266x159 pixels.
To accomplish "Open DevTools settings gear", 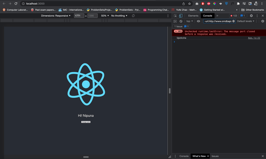I will point(251,16).
